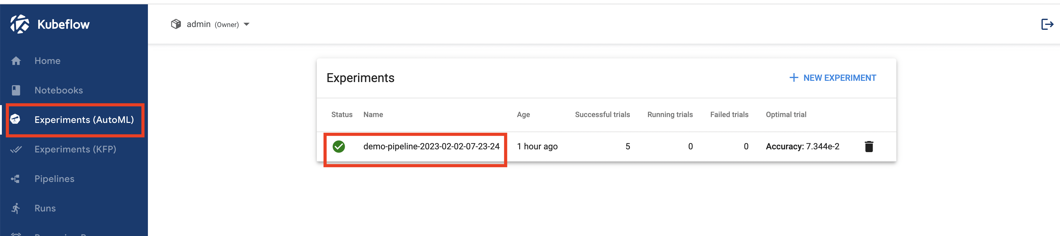This screenshot has height=236, width=1060.
Task: Click the green success status icon
Action: [339, 147]
